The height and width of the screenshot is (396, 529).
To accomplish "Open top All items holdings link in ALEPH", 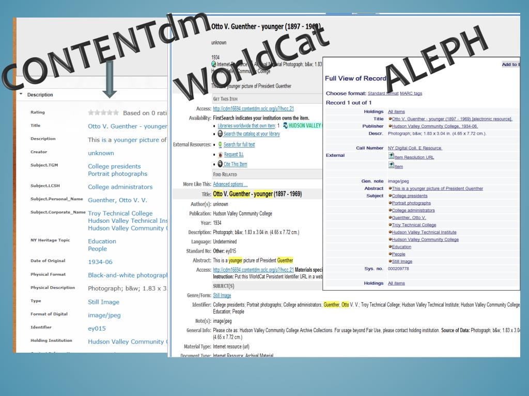I will [396, 111].
